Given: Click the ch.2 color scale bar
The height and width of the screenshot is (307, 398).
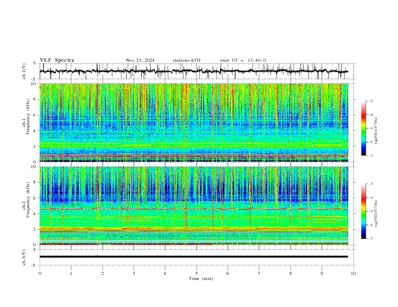Looking at the screenshot, I should [x=363, y=211].
